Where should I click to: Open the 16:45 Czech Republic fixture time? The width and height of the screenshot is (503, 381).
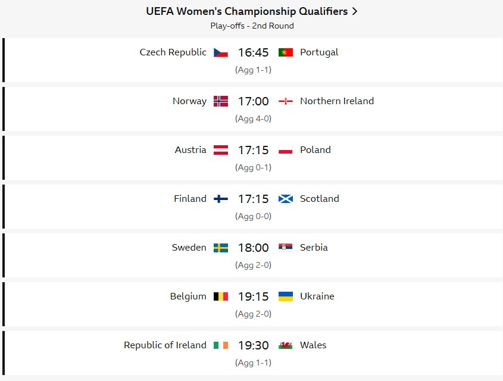click(x=253, y=52)
